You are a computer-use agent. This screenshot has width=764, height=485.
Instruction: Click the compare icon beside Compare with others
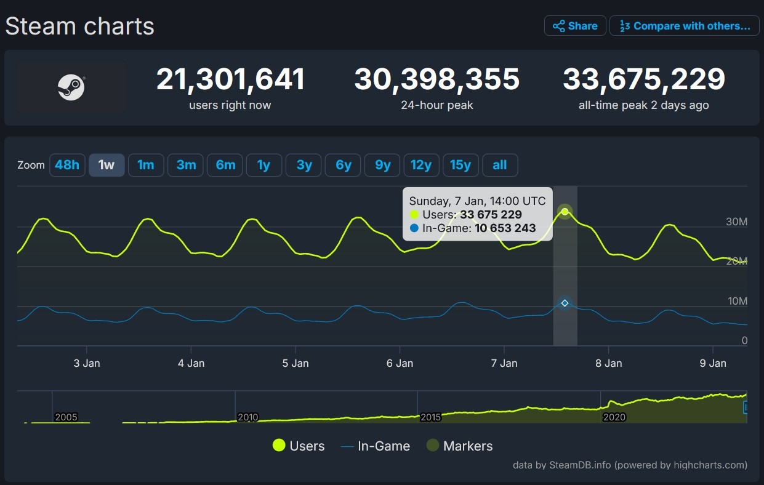point(624,26)
